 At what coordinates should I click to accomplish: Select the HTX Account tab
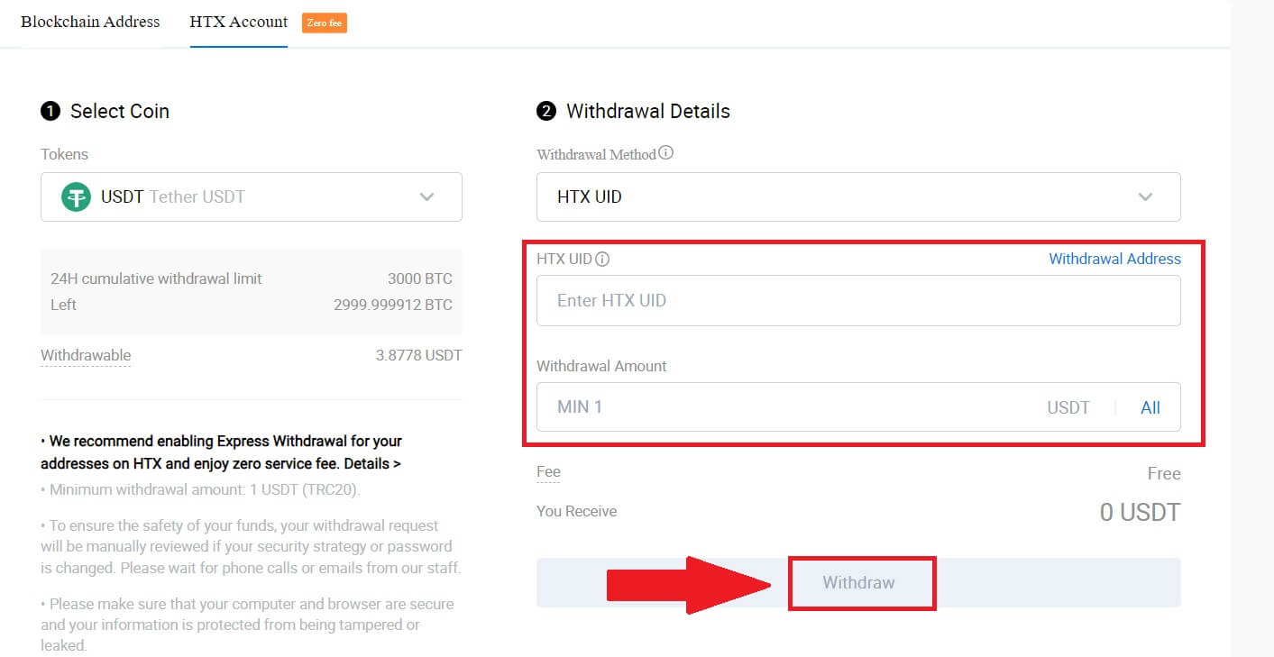click(238, 22)
